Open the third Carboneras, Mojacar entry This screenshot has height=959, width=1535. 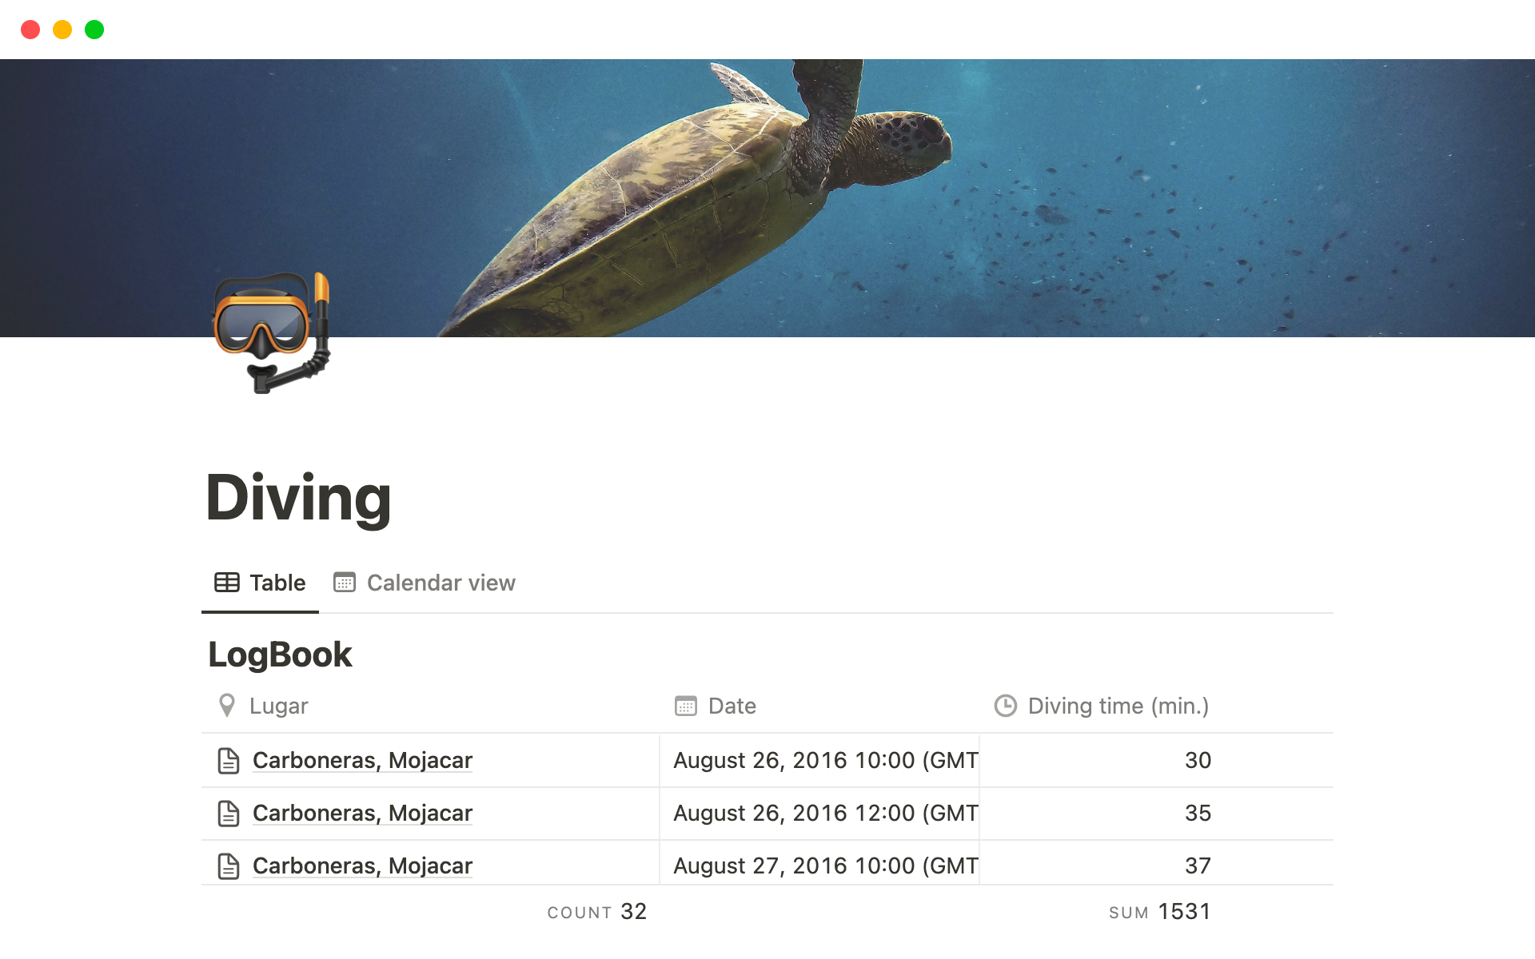click(362, 865)
